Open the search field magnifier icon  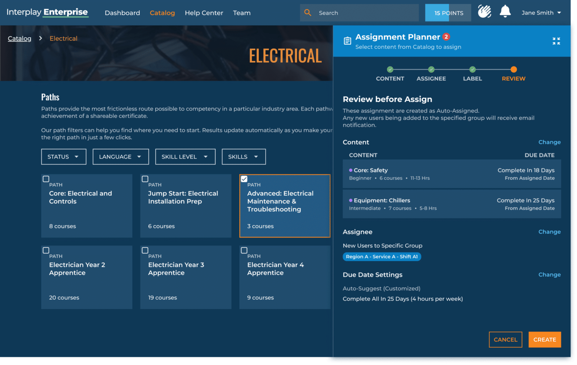pyautogui.click(x=308, y=12)
